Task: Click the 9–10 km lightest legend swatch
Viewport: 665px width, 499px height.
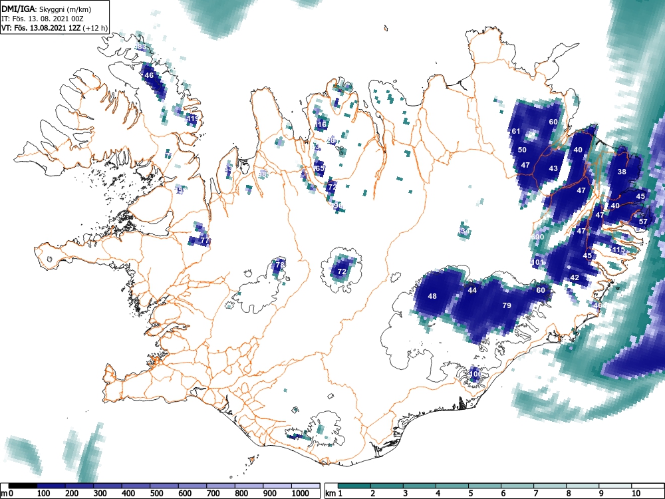Action: click(616, 486)
